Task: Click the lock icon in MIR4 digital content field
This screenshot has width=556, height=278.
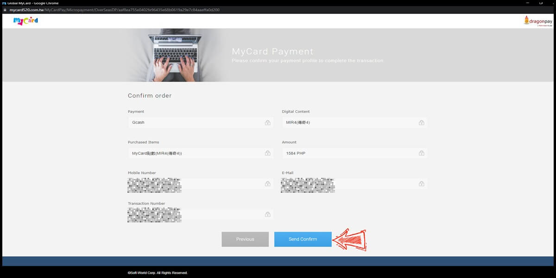Action: 422,123
